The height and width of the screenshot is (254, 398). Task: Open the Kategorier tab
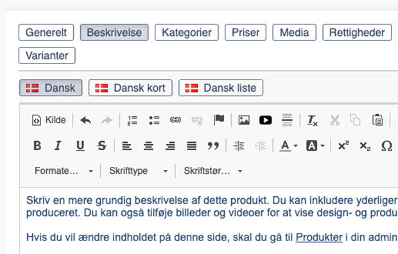pyautogui.click(x=187, y=33)
